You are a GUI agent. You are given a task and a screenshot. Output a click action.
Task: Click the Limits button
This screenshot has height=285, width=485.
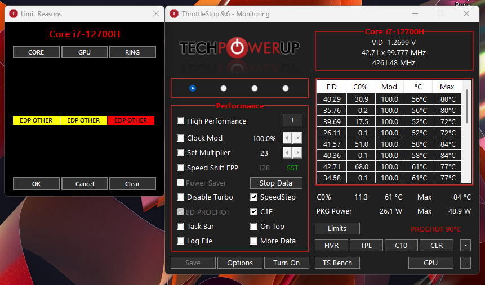pos(337,228)
